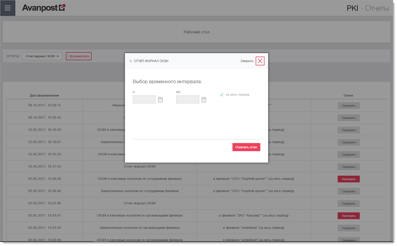Click the «Выбор временного интервала:» dialog heading
The height and width of the screenshot is (246, 397).
[167, 82]
